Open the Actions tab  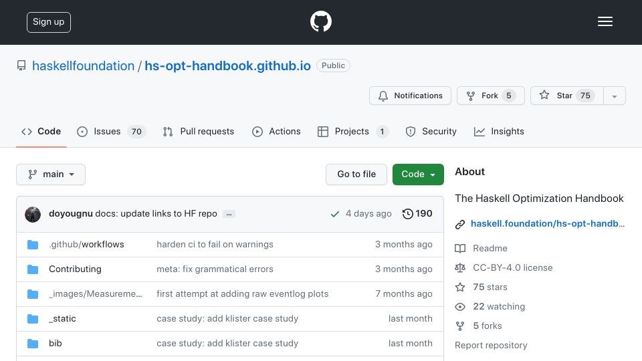(276, 132)
